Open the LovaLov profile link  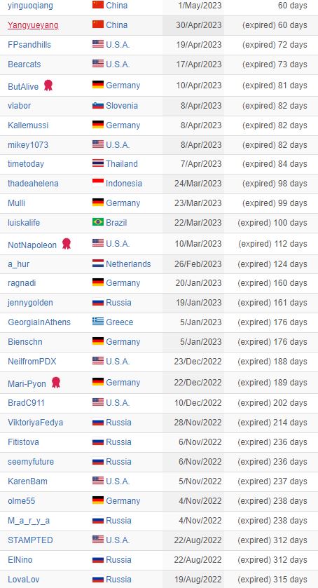[22, 579]
